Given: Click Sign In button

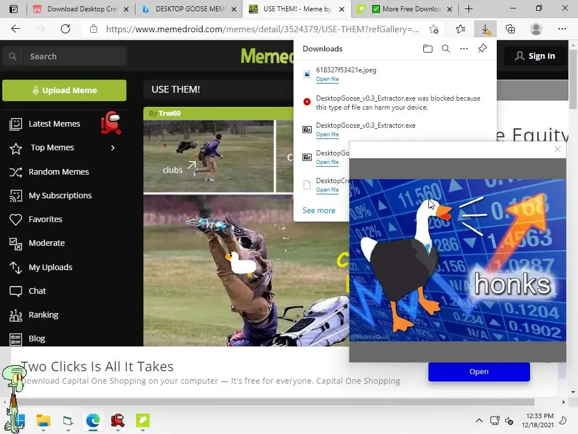Looking at the screenshot, I should pyautogui.click(x=535, y=56).
